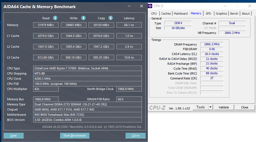
Task: Click the Chipset AMD B450 field
Action: 88,109
